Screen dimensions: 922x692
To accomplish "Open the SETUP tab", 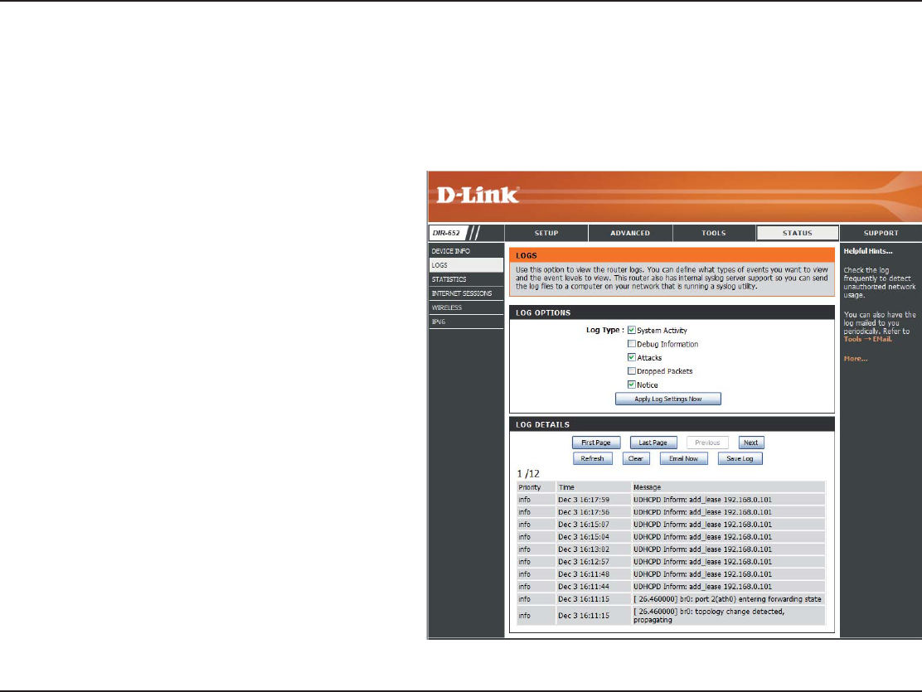I will [x=546, y=233].
